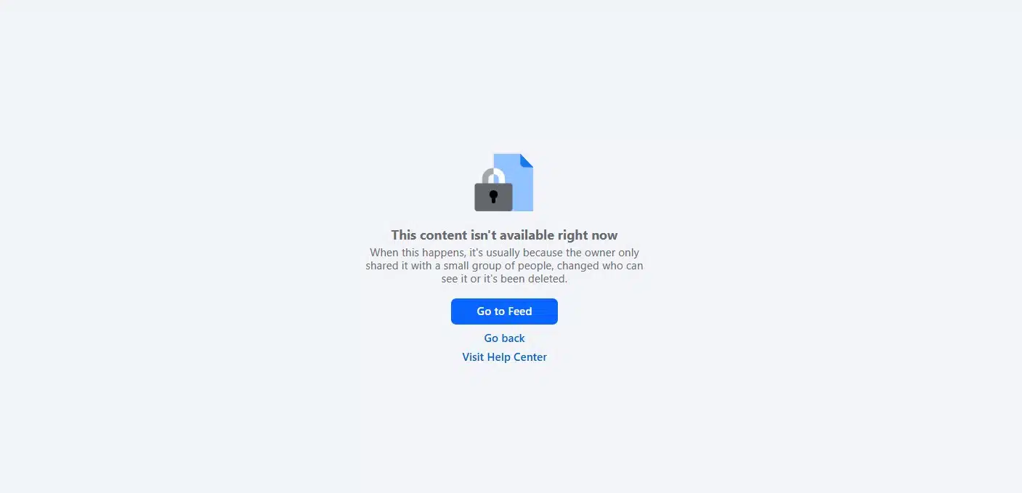The height and width of the screenshot is (493, 1022).
Task: Go to Feed using blue button
Action: coord(504,311)
